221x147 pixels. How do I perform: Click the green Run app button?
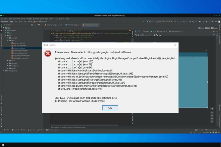[175, 22]
